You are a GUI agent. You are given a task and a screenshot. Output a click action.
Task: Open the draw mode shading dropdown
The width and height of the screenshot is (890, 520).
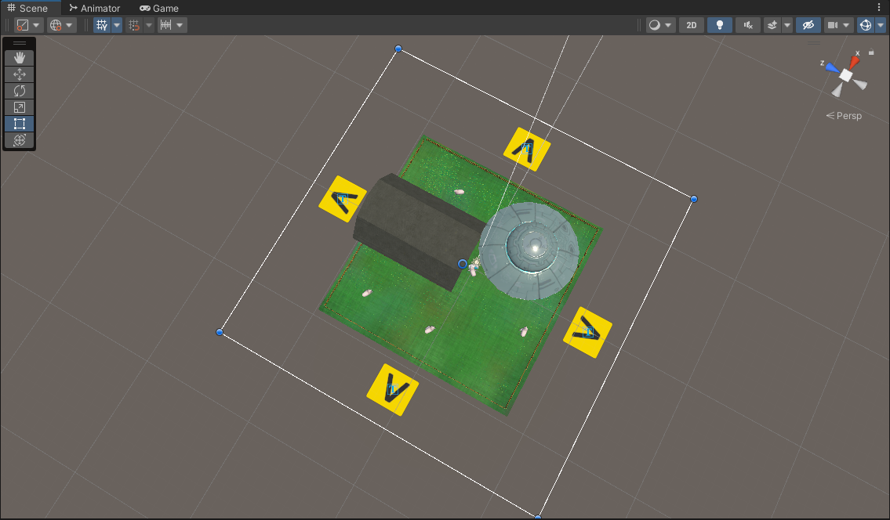click(x=659, y=25)
